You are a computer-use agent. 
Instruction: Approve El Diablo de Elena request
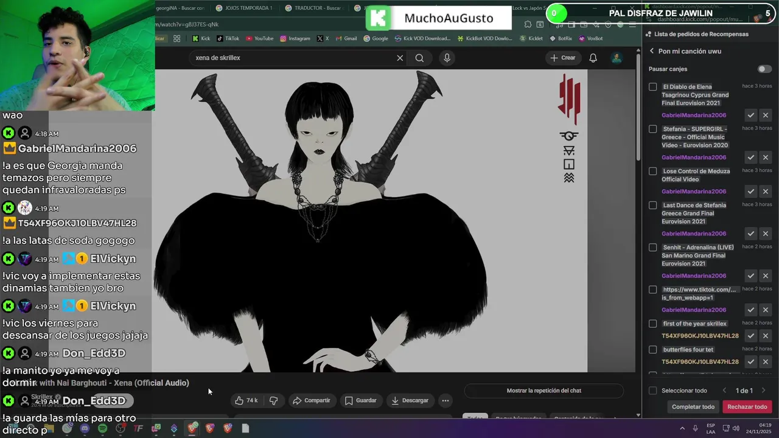coord(751,116)
